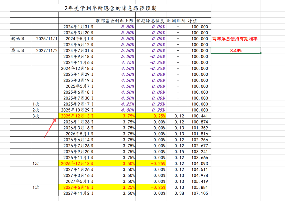Click the 净值 header cell

199,21
